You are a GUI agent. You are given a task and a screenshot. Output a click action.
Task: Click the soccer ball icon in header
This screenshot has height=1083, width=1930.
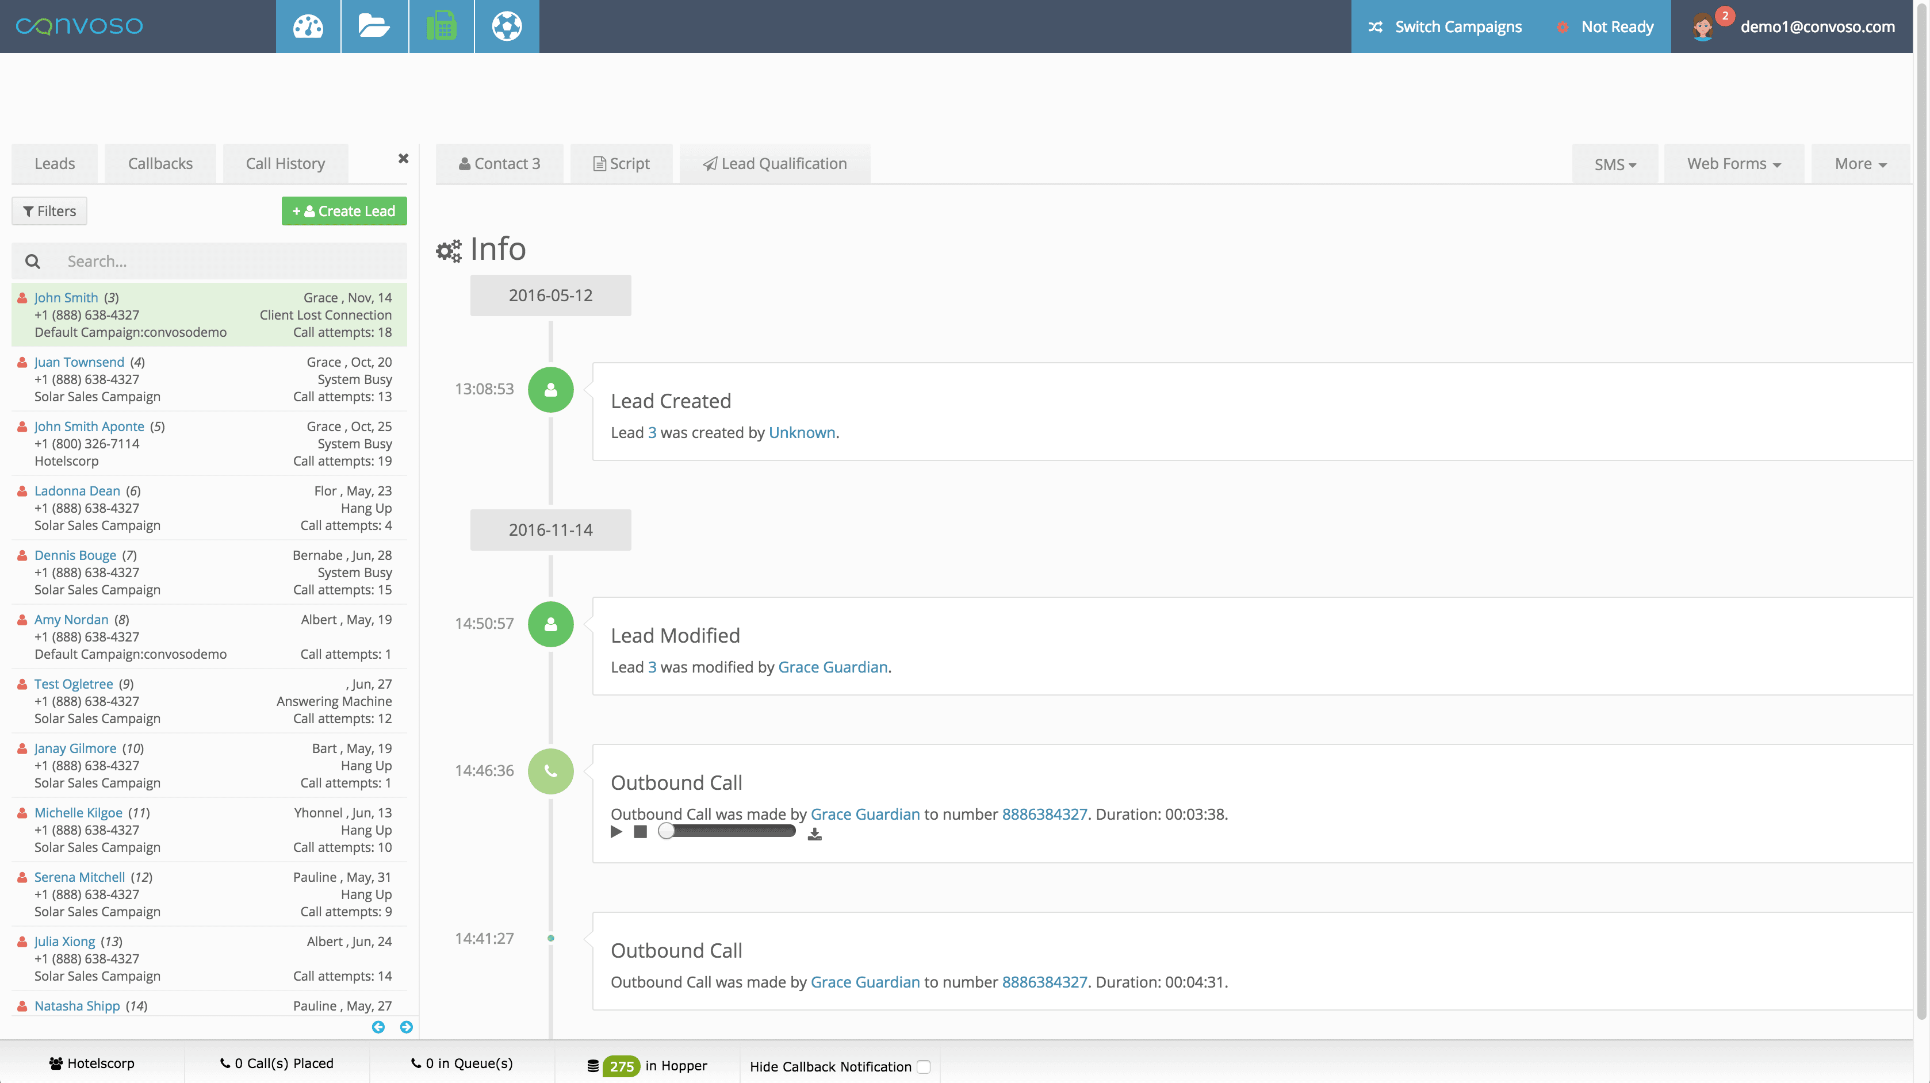tap(507, 26)
